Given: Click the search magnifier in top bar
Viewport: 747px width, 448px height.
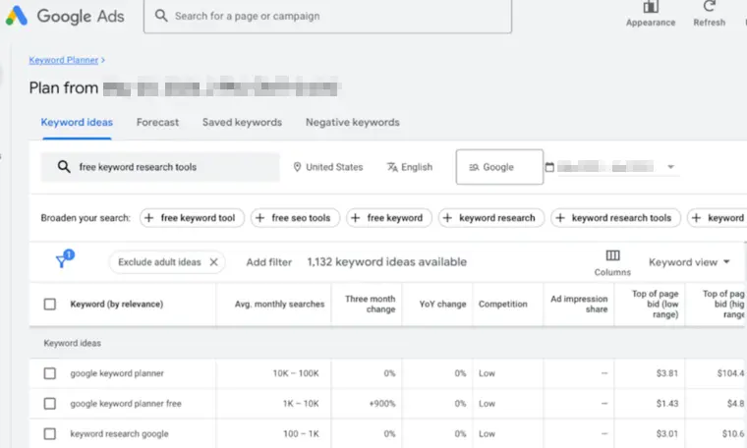Looking at the screenshot, I should 161,16.
